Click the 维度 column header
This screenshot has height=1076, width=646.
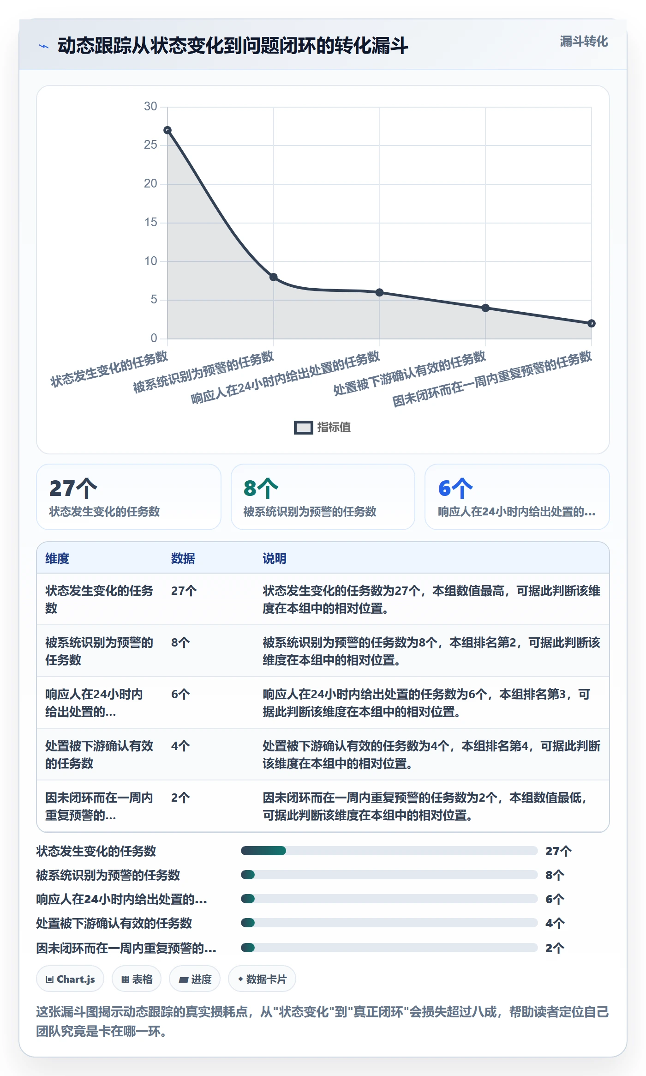tap(57, 558)
